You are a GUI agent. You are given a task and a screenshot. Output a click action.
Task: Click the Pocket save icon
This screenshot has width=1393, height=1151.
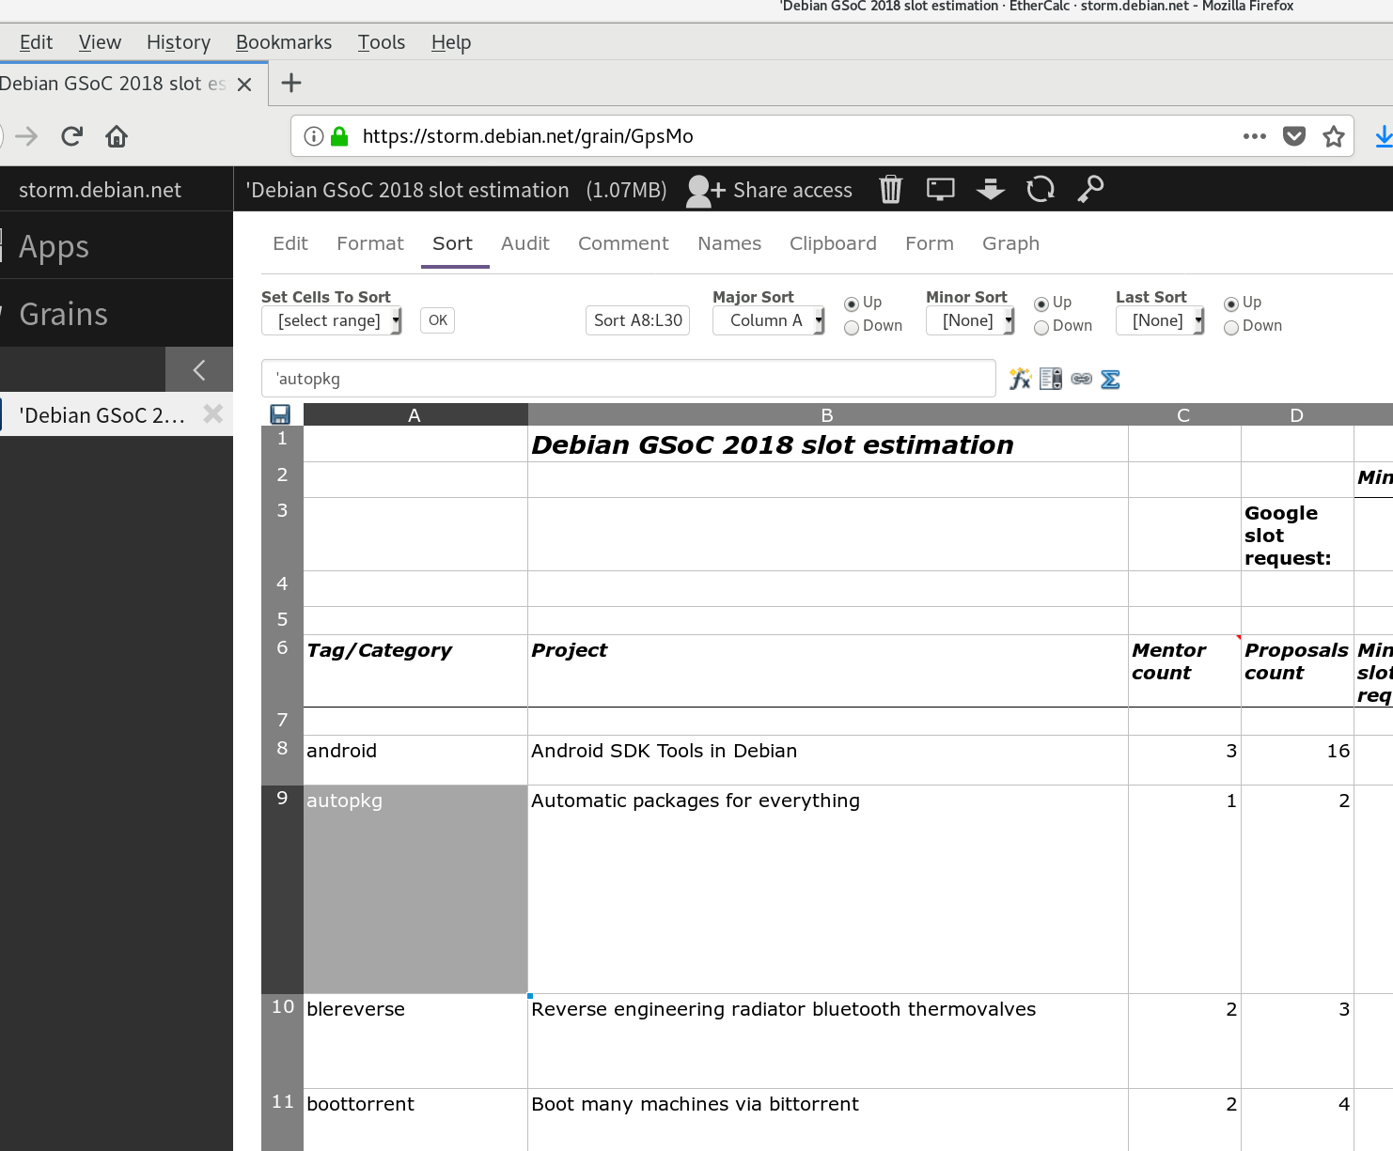pyautogui.click(x=1294, y=136)
